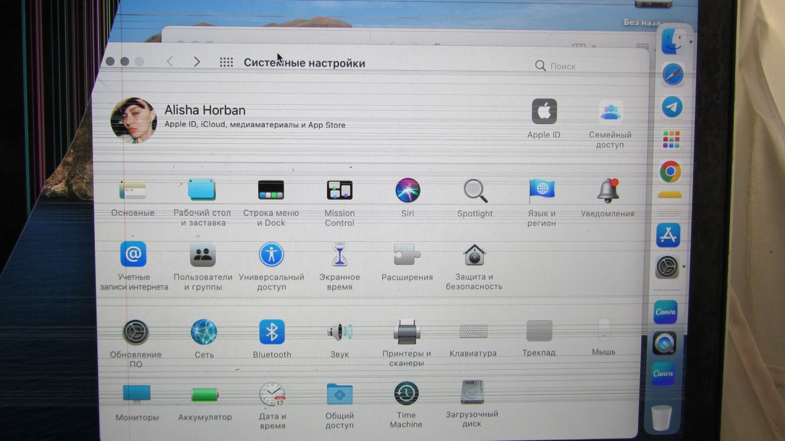
Task: Open Мониторы display preferences
Action: point(136,395)
